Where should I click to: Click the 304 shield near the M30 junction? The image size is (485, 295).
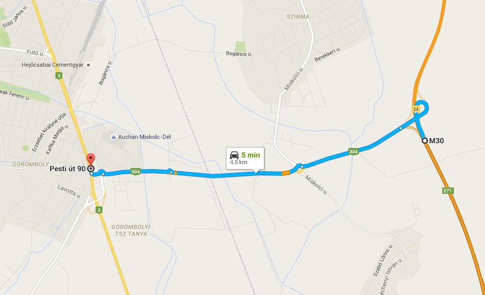(353, 152)
